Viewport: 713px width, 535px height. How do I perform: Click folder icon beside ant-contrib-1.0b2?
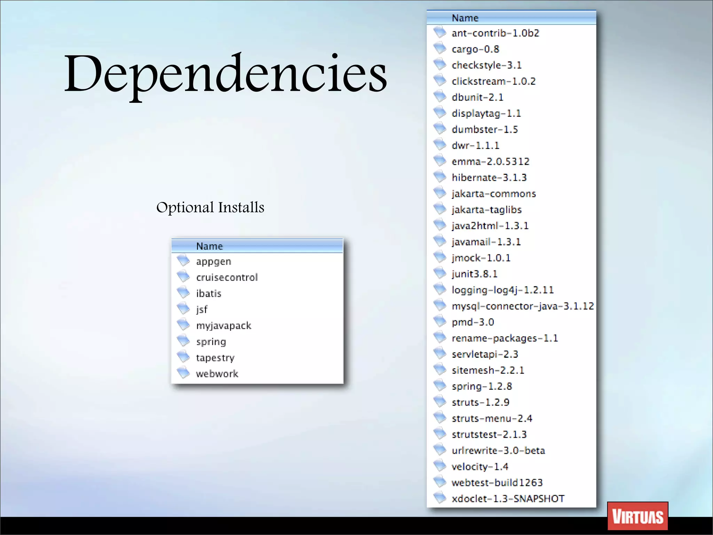pos(440,32)
